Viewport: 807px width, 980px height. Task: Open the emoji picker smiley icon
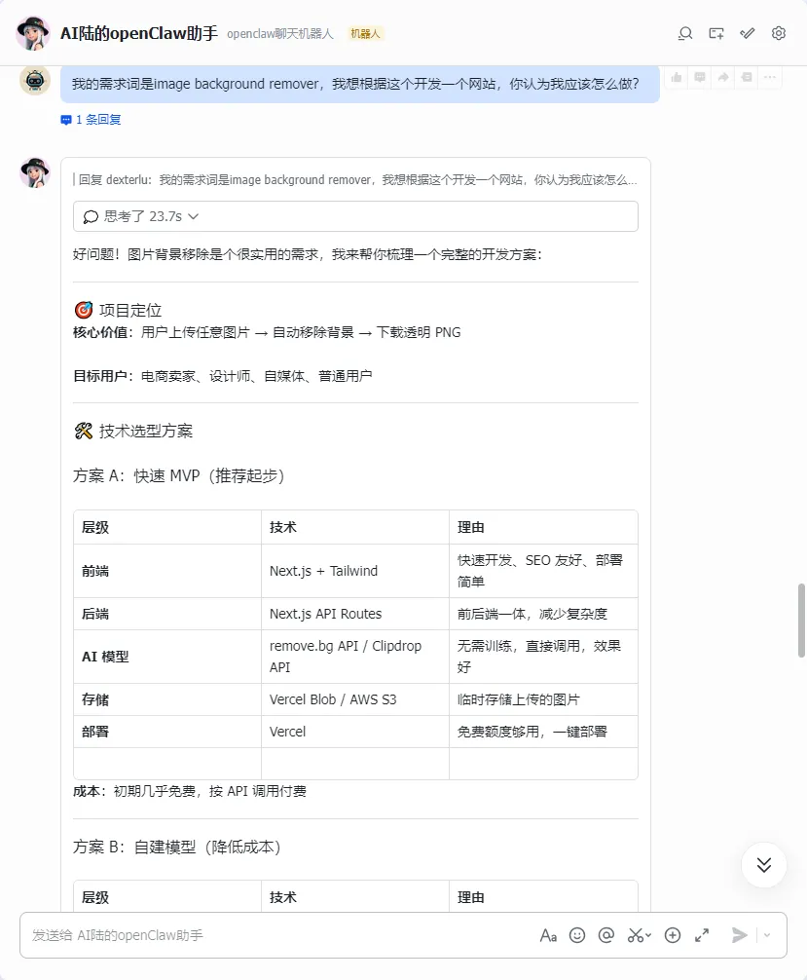pyautogui.click(x=577, y=935)
